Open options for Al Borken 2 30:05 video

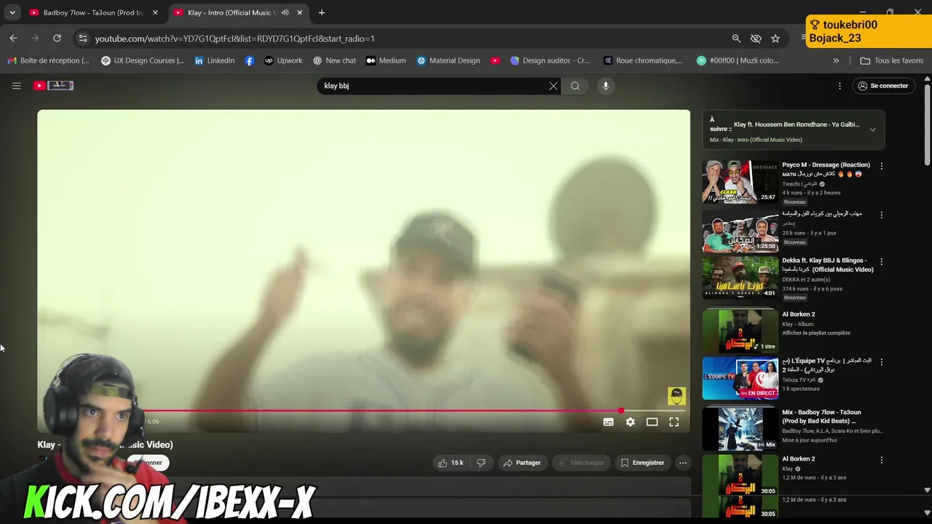(881, 460)
